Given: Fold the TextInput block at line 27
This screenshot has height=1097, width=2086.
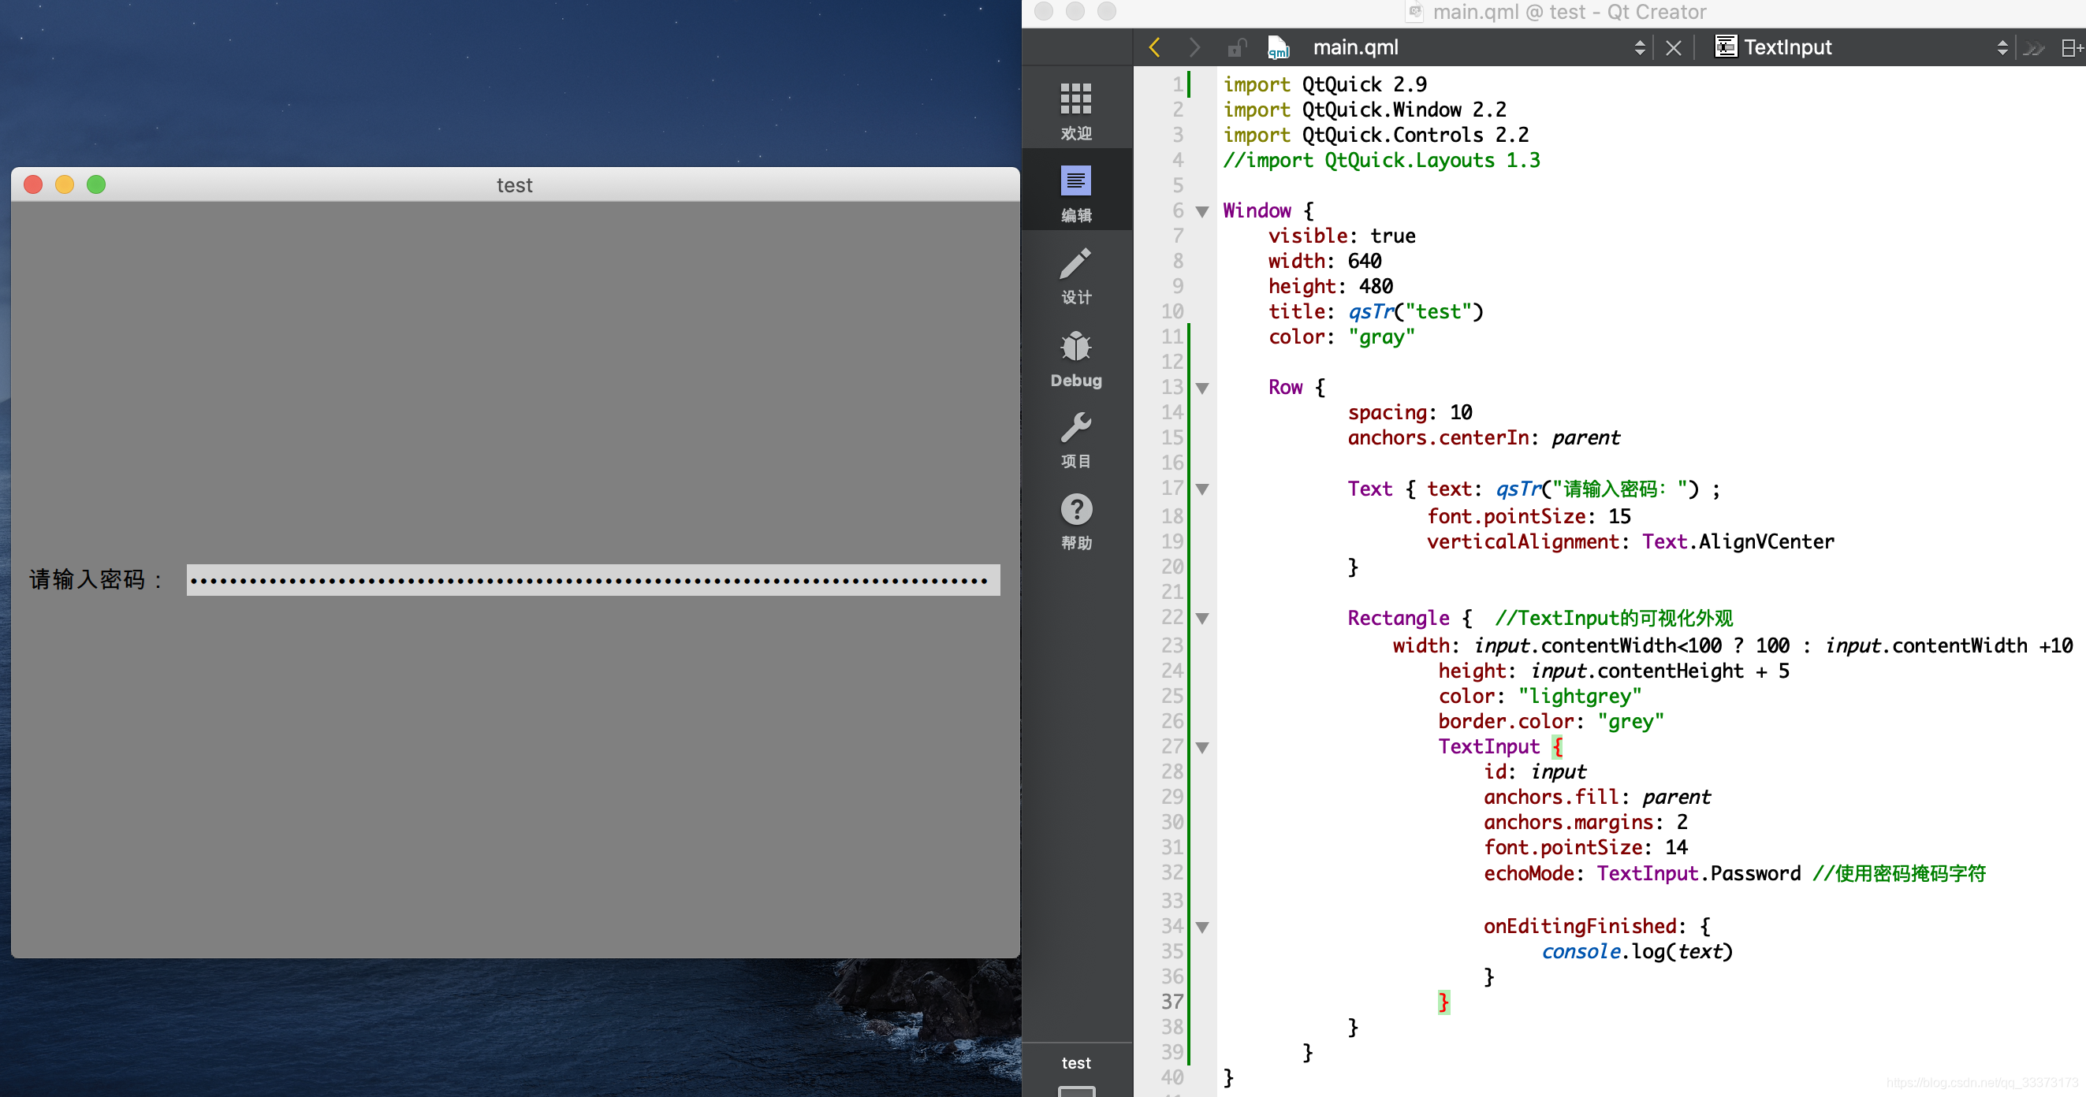Looking at the screenshot, I should (x=1201, y=747).
